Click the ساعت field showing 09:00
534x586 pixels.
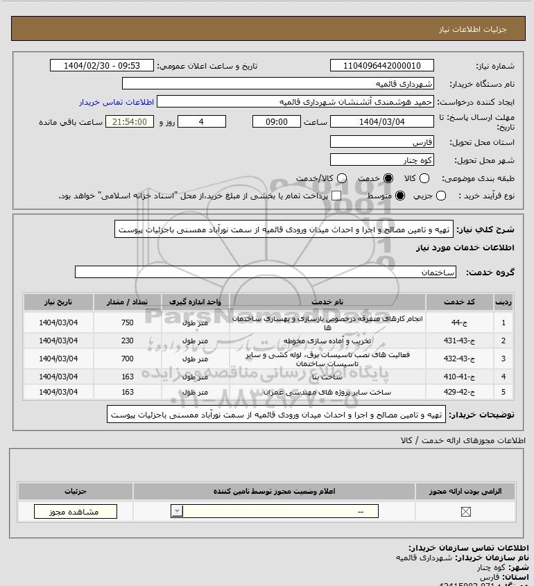point(277,121)
